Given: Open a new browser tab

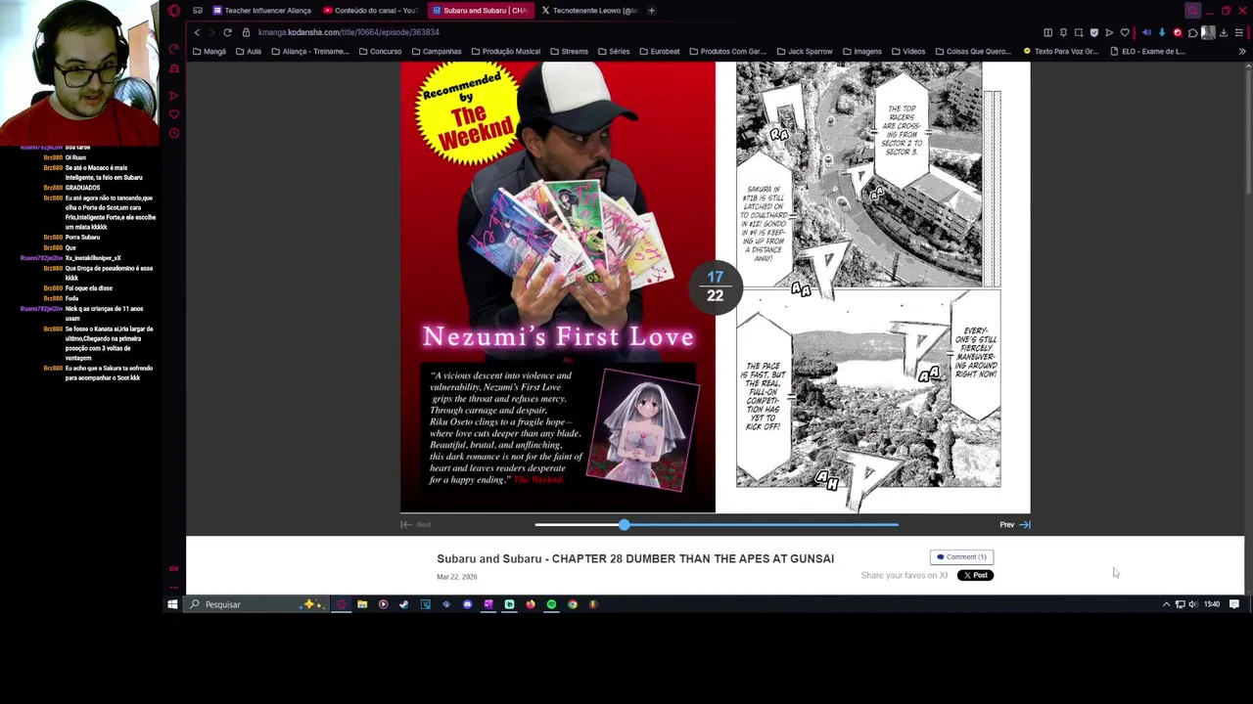Looking at the screenshot, I should pos(651,11).
